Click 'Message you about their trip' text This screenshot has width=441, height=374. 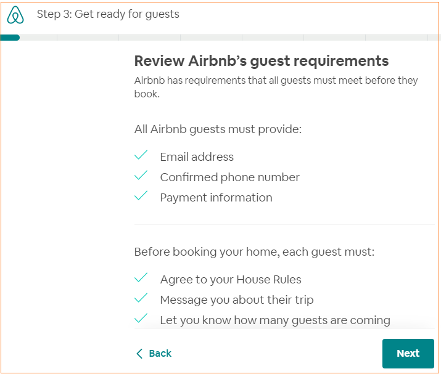(x=237, y=300)
